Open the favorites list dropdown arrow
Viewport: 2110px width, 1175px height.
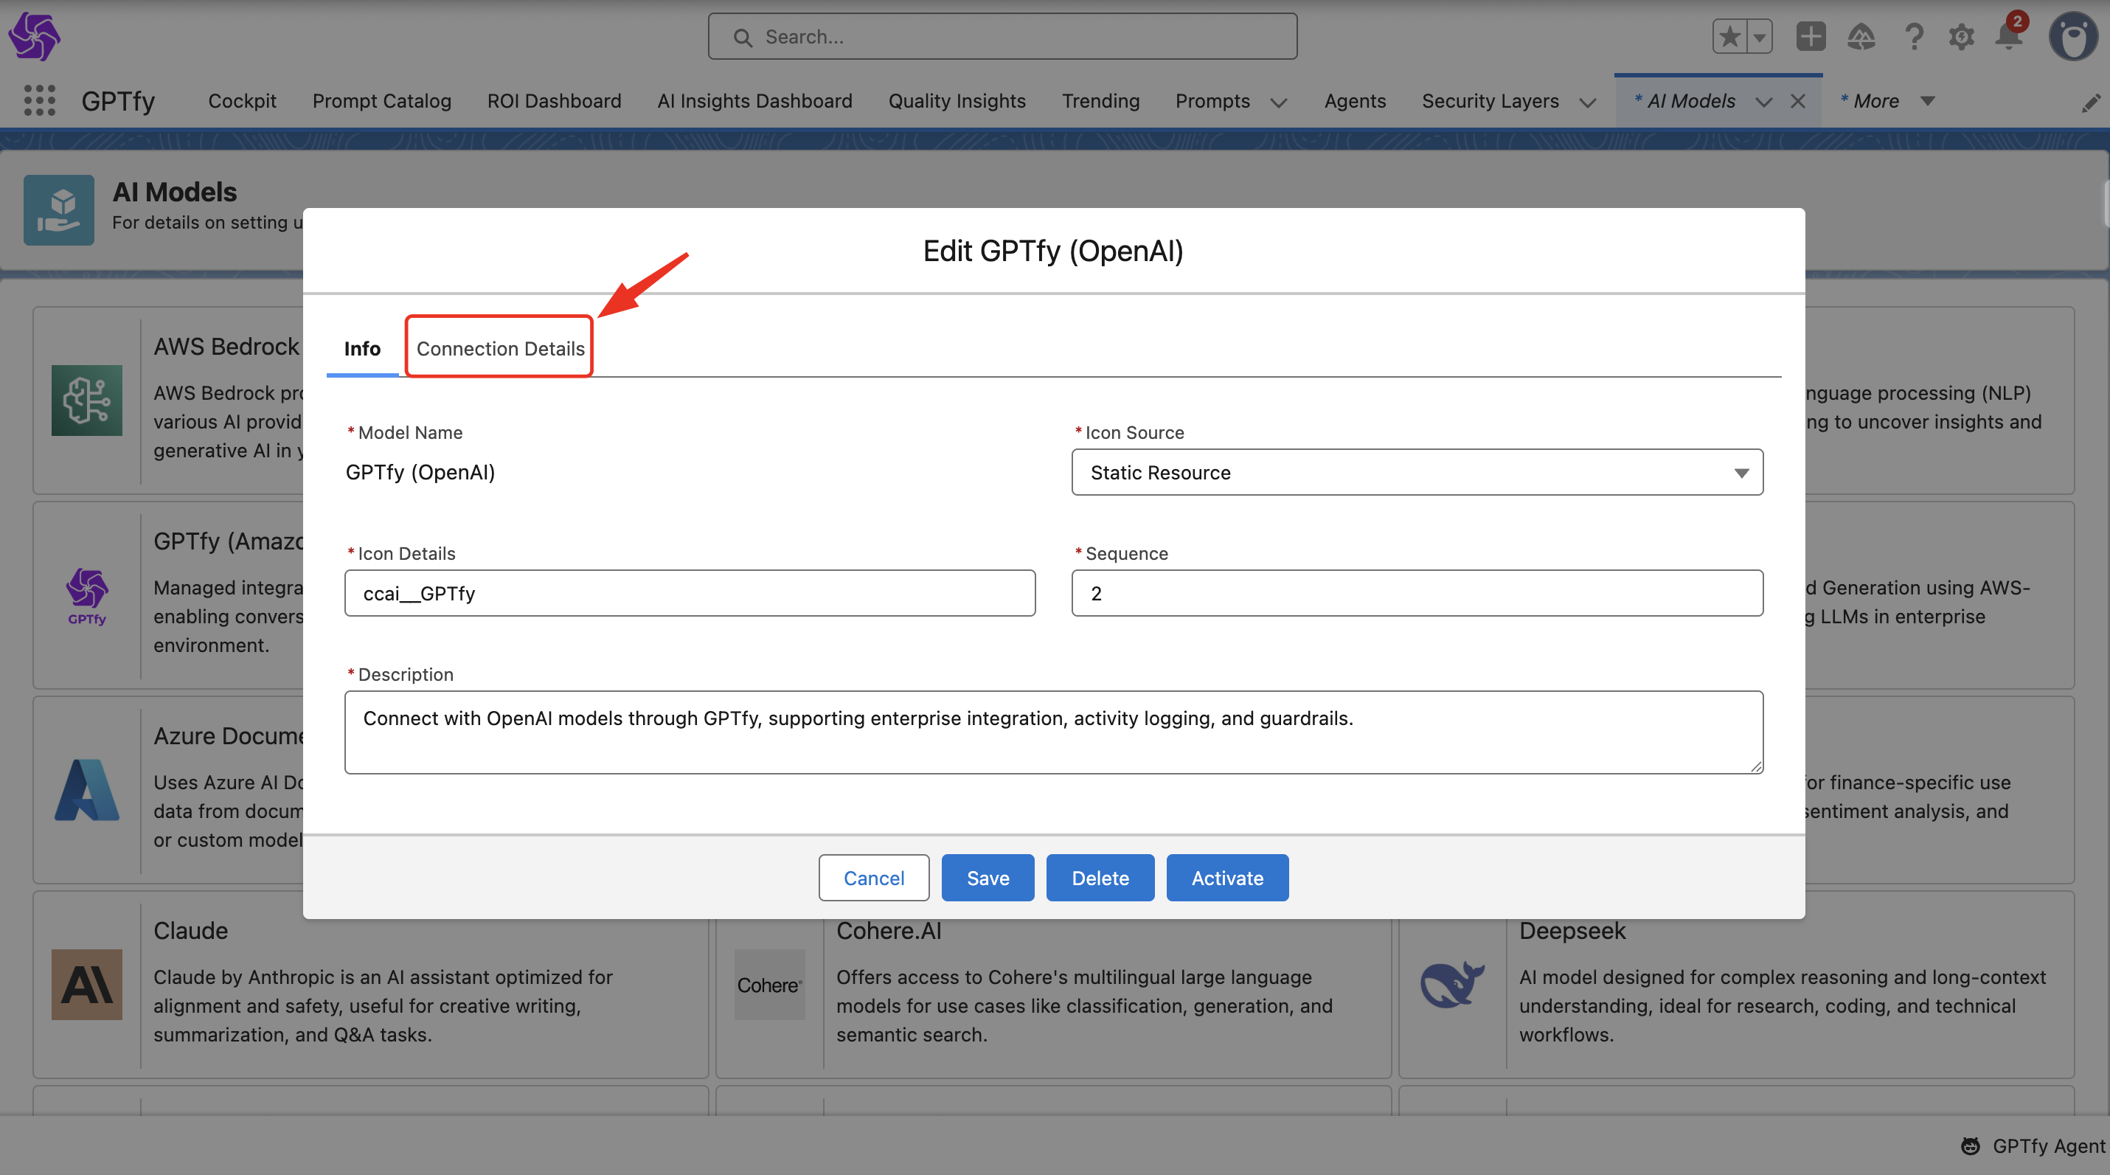(x=1759, y=37)
